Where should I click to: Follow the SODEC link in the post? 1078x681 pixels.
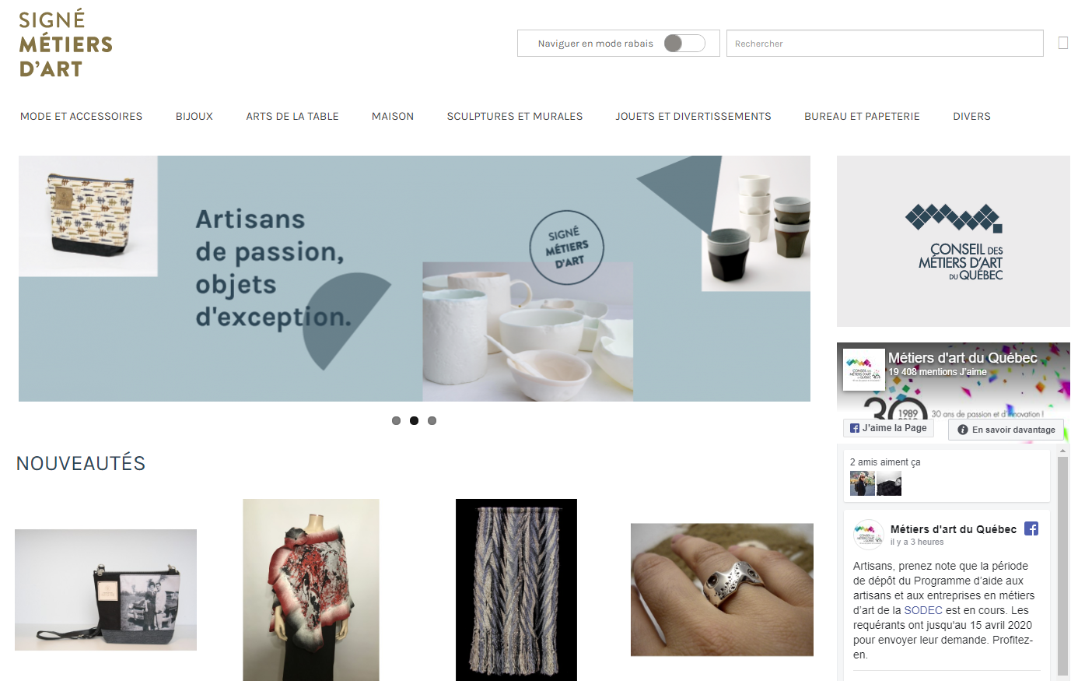pos(923,610)
